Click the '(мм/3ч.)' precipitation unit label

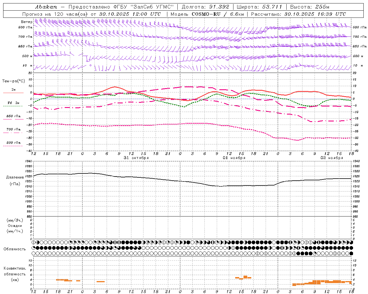pos(15,220)
